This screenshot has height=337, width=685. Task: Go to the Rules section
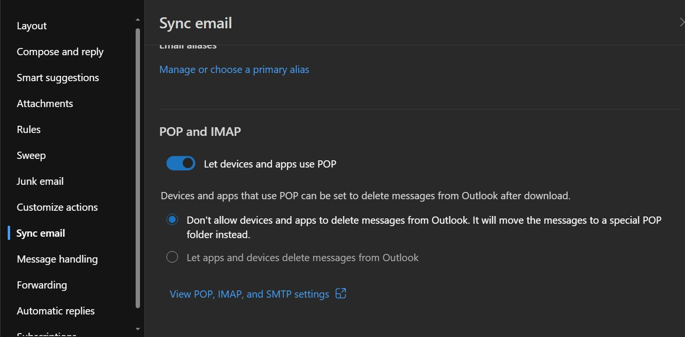[x=28, y=129]
